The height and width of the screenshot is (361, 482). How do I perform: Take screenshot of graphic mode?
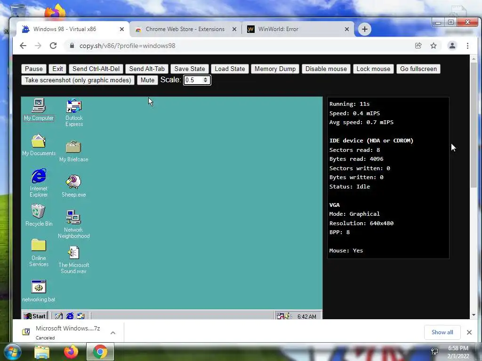(x=78, y=80)
